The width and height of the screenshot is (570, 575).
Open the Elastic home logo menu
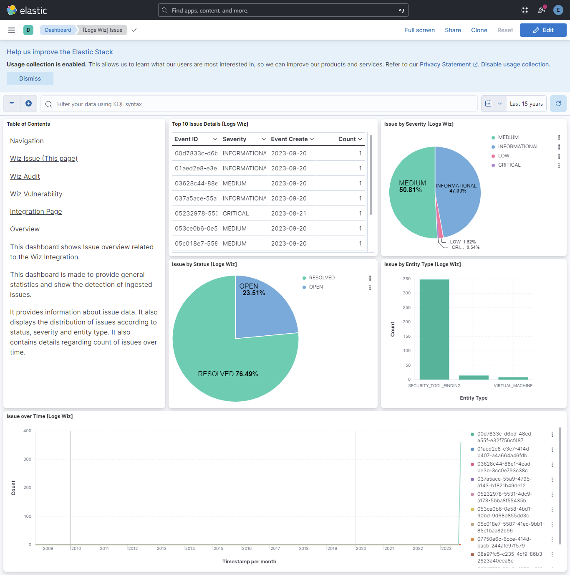coord(11,10)
